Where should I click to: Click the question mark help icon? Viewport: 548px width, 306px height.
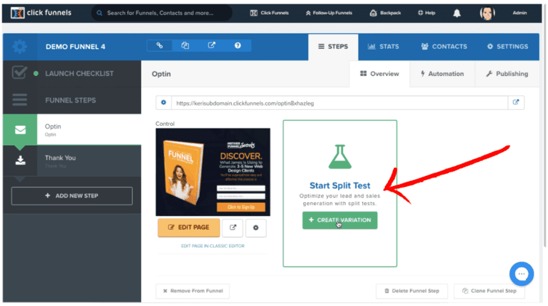click(x=238, y=46)
